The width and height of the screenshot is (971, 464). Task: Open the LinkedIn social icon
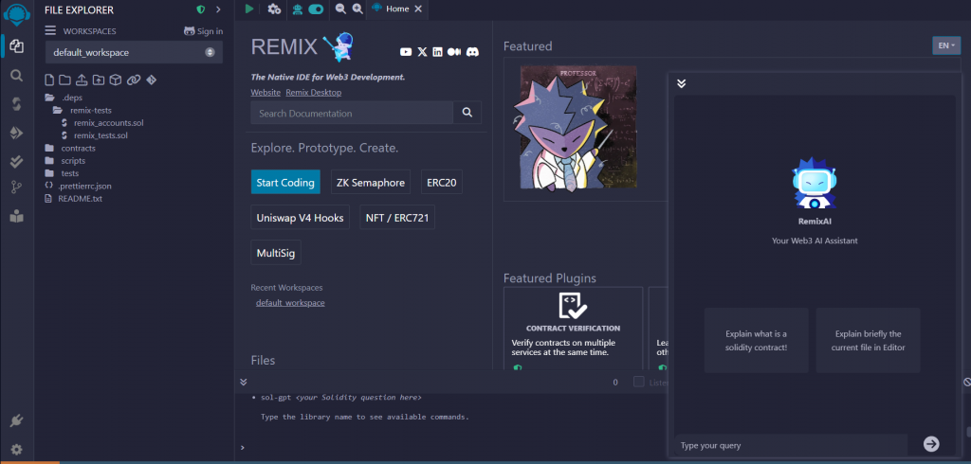tap(438, 52)
